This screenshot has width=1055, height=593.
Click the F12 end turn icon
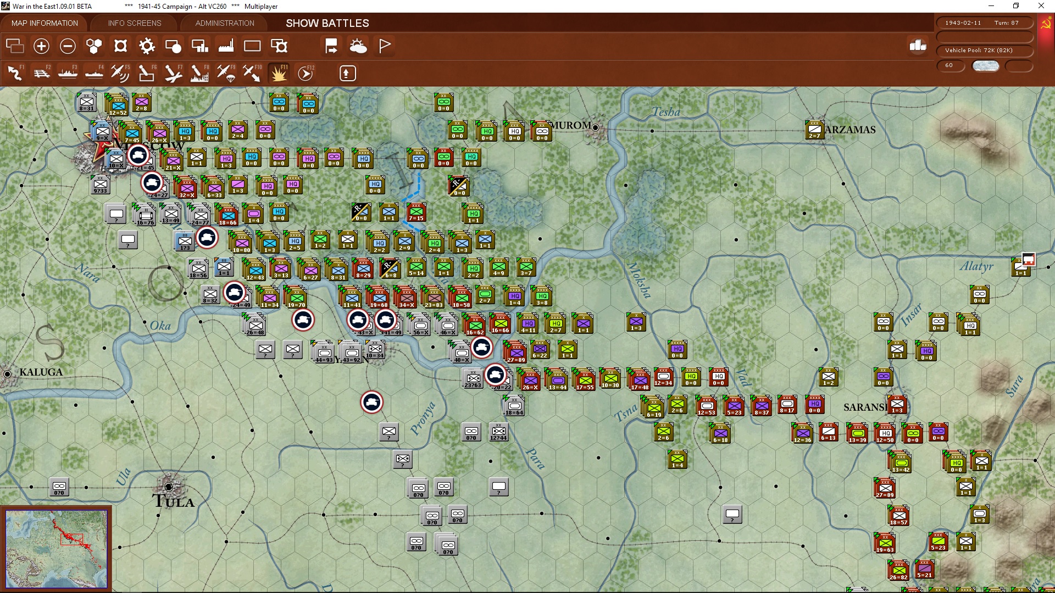305,73
